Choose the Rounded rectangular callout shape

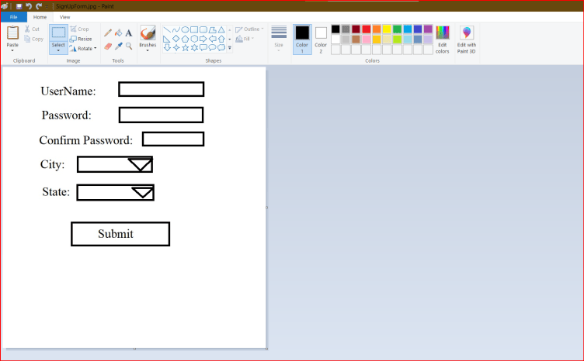coord(203,47)
